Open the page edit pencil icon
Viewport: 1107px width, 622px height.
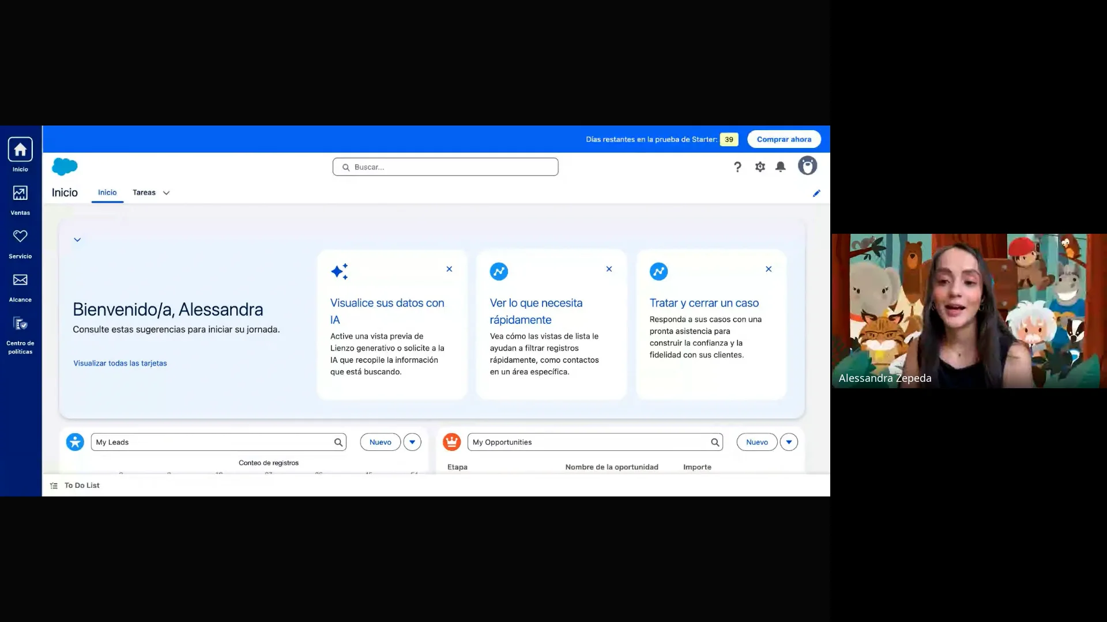pyautogui.click(x=816, y=194)
